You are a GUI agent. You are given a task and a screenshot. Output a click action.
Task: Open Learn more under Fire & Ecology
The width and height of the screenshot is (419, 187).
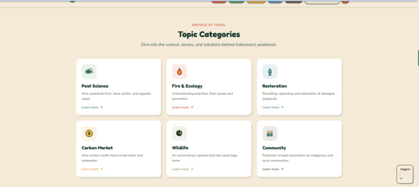click(182, 107)
